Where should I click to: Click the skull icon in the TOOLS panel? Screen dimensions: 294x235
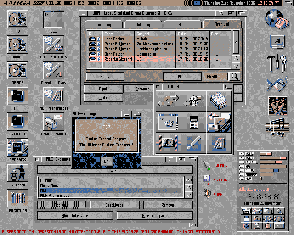[x=192, y=101]
